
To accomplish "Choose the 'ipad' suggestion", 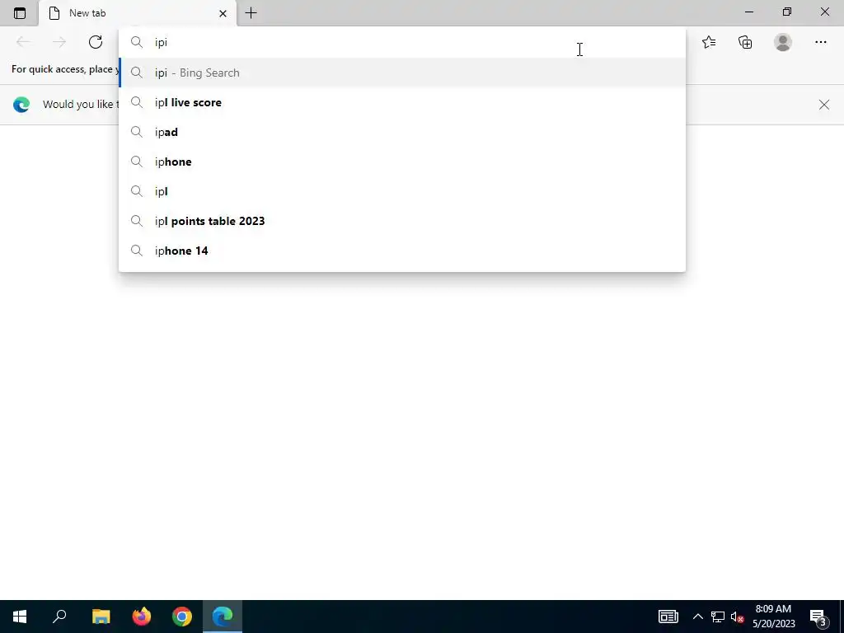I will tap(402, 132).
